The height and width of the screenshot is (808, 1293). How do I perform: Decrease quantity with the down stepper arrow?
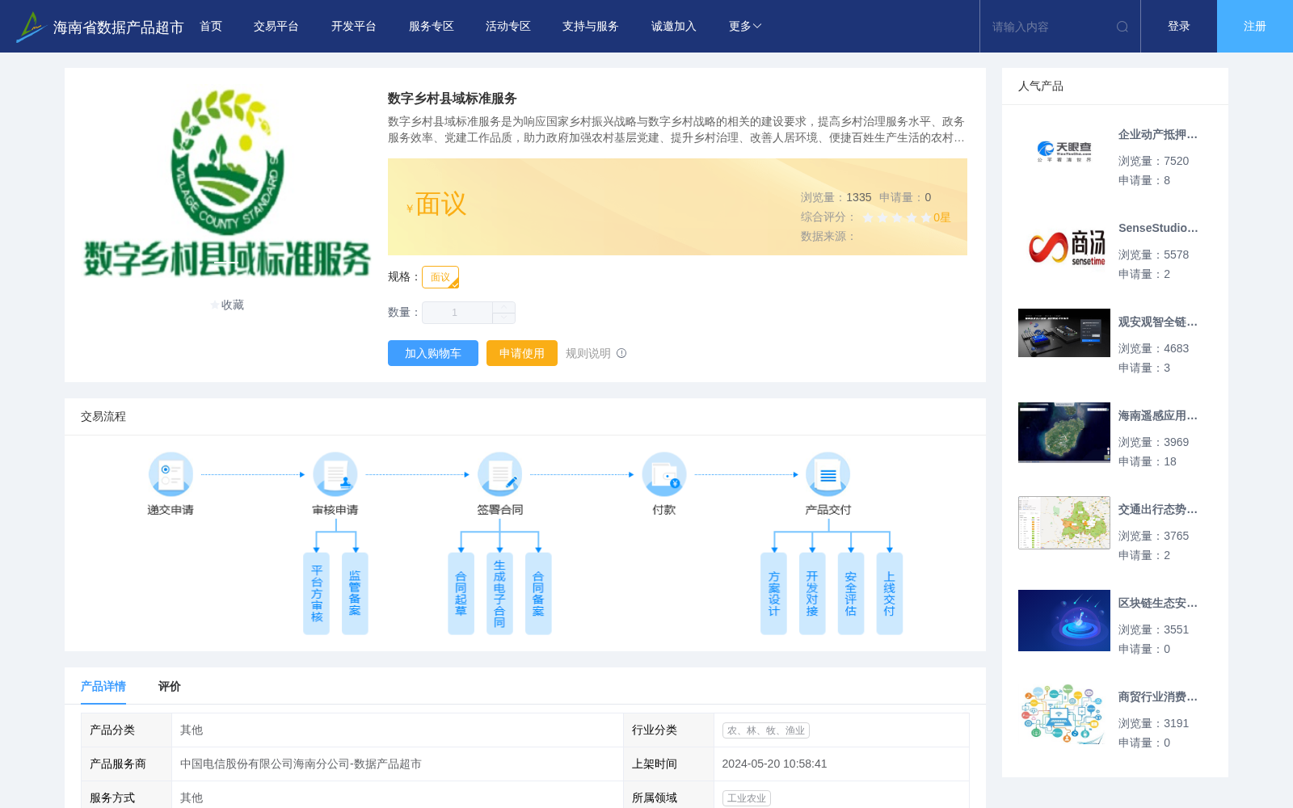504,318
